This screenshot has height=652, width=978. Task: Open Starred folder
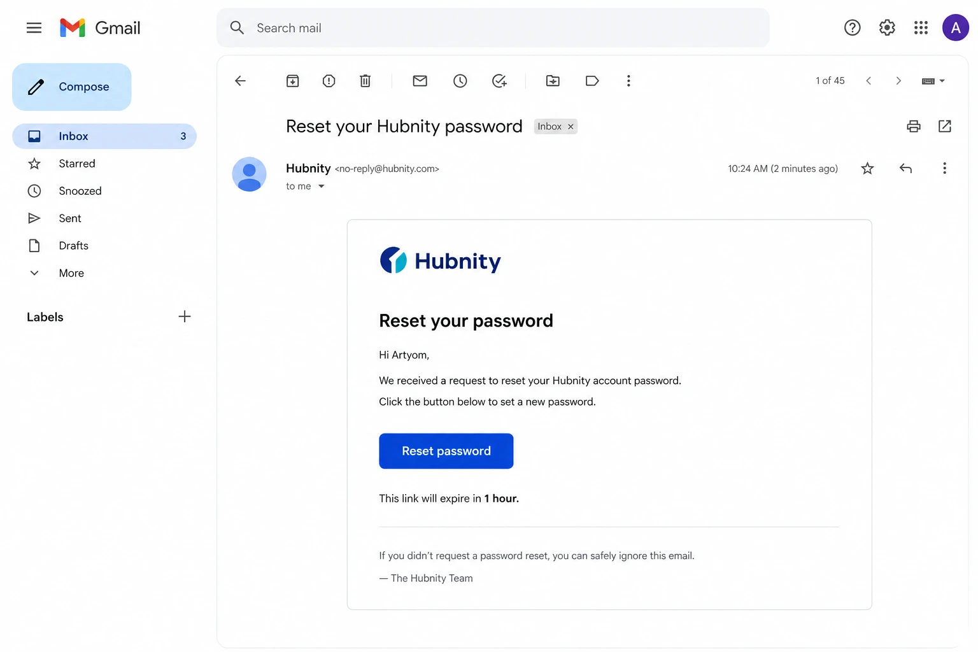[x=77, y=164]
